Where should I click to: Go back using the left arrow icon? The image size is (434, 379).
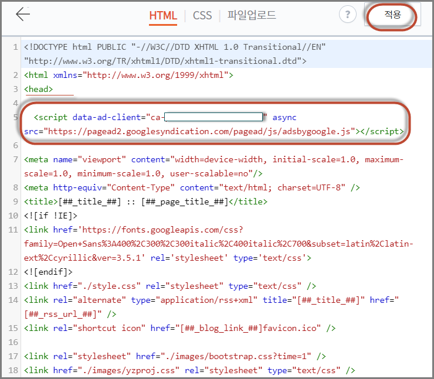point(23,14)
